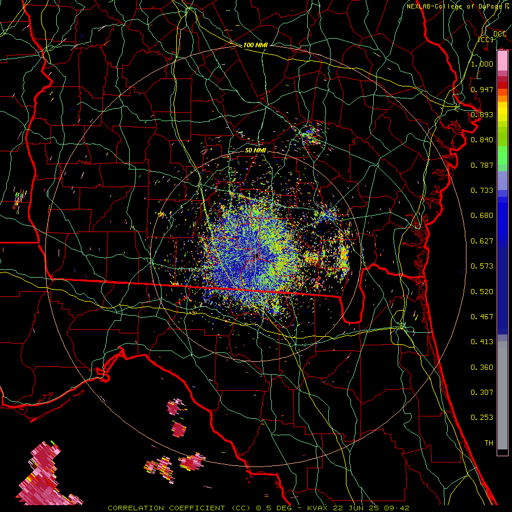Click the gray segment of the color bar
The width and height of the screenshot is (512, 512).
(x=502, y=395)
